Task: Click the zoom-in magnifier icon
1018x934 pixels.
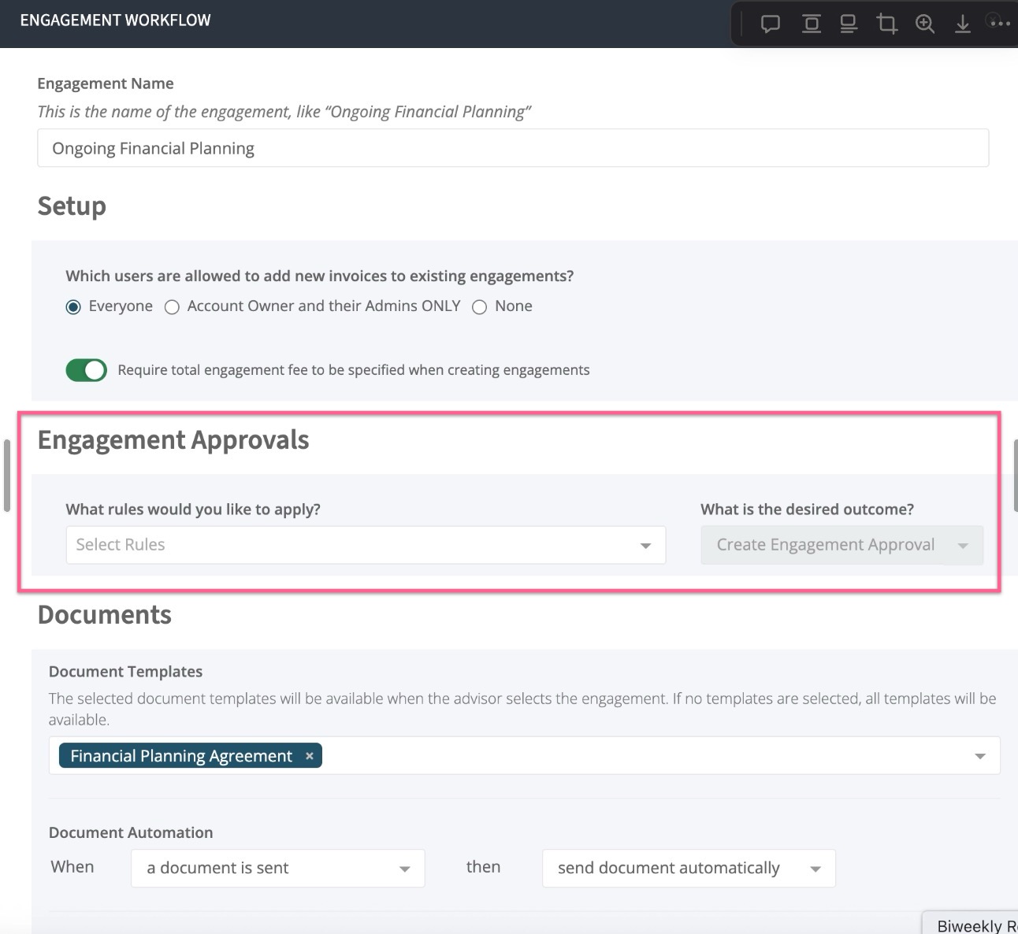Action: click(x=925, y=24)
